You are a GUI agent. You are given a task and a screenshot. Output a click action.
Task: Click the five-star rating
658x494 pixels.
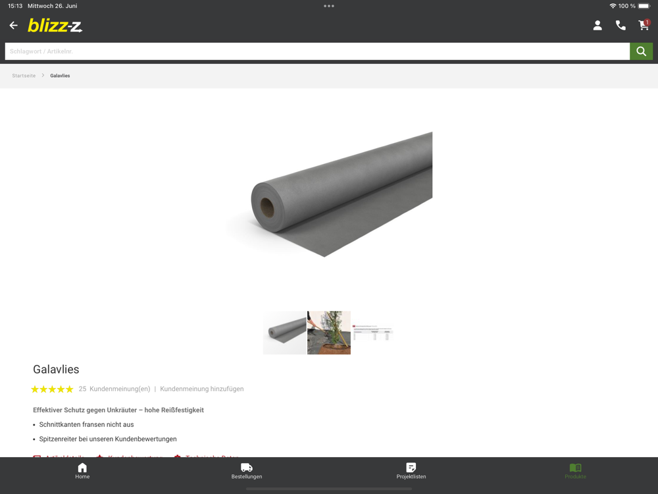click(x=52, y=389)
